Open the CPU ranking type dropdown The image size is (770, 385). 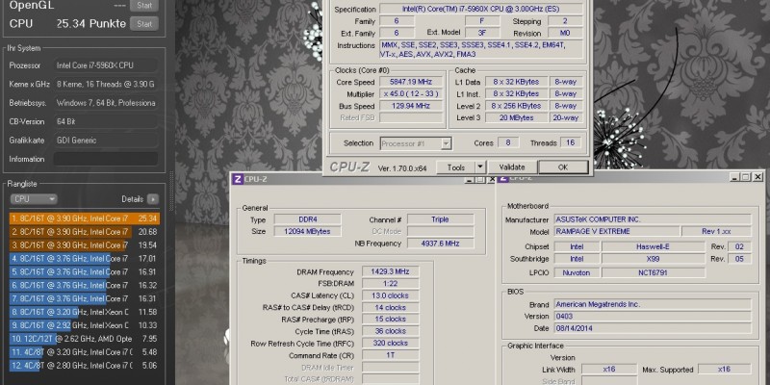coord(34,199)
